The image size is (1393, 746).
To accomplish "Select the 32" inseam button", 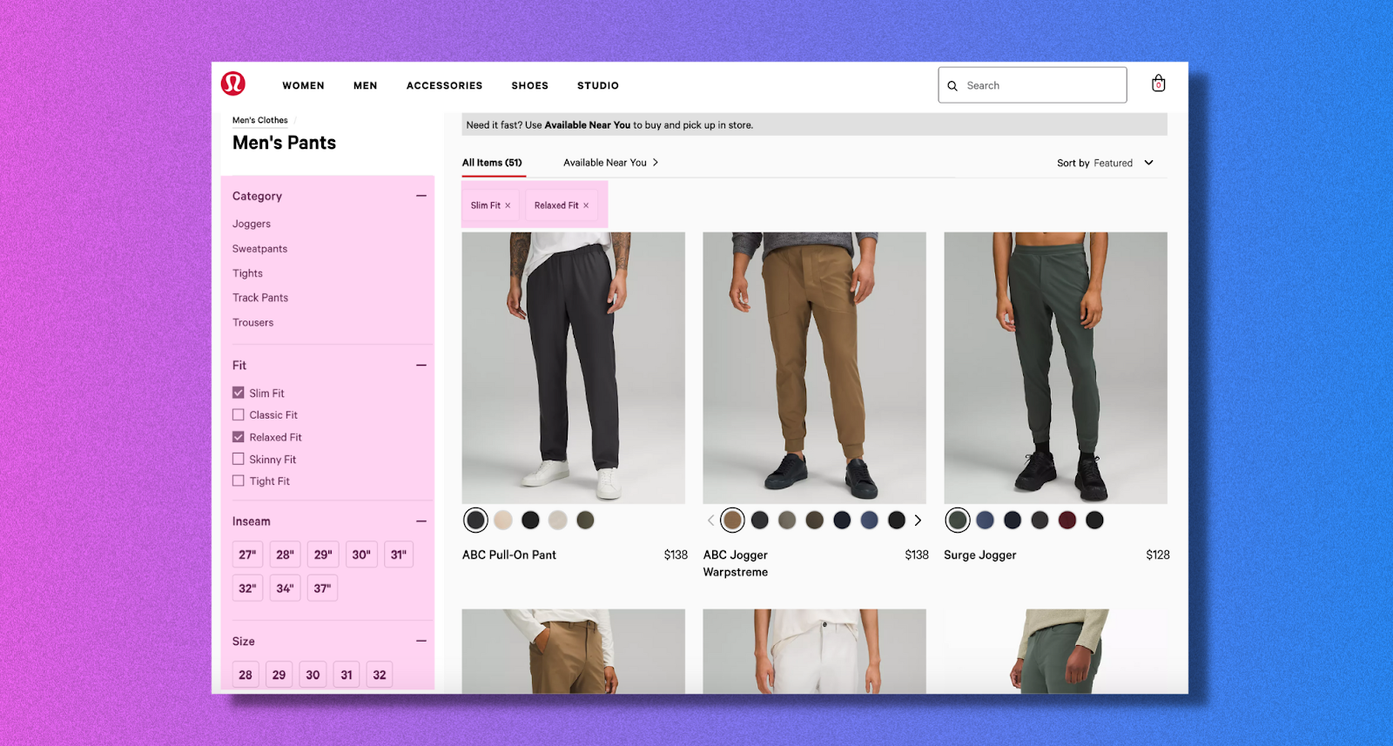I will tap(248, 588).
